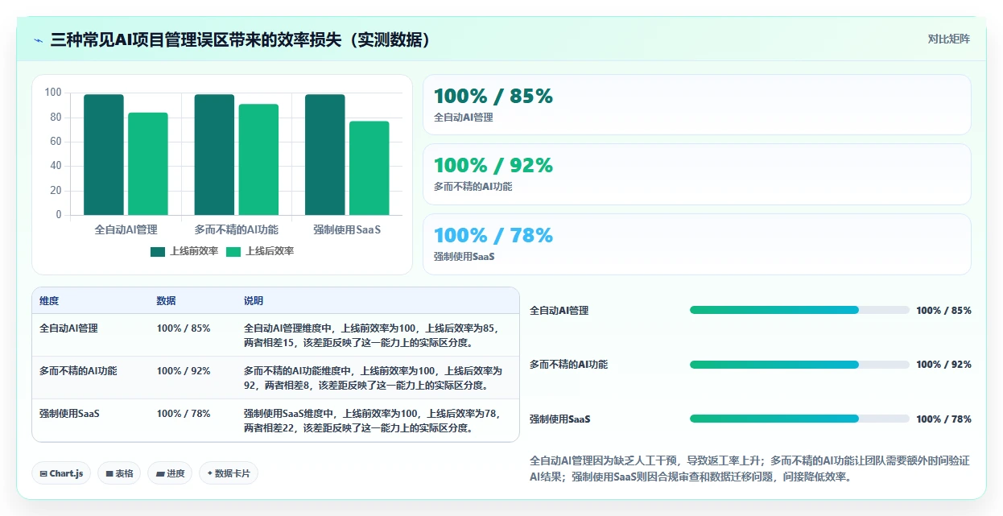Viewport: 1003px width, 516px height.
Task: Click the 表格 chip grid icon
Action: point(109,473)
